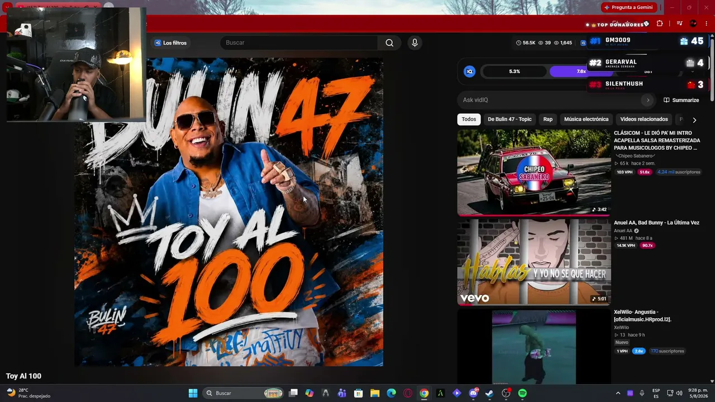The height and width of the screenshot is (402, 715).
Task: Visit the Chipeo Sabanero channel name
Action: tap(635, 156)
